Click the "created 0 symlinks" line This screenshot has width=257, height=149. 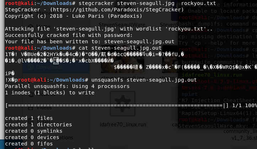pyautogui.click(x=34, y=131)
